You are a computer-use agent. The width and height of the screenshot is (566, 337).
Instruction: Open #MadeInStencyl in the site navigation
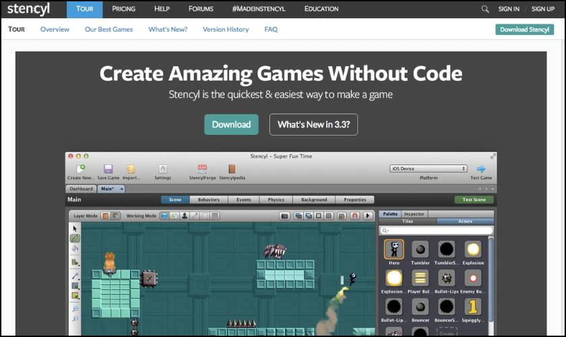click(259, 9)
